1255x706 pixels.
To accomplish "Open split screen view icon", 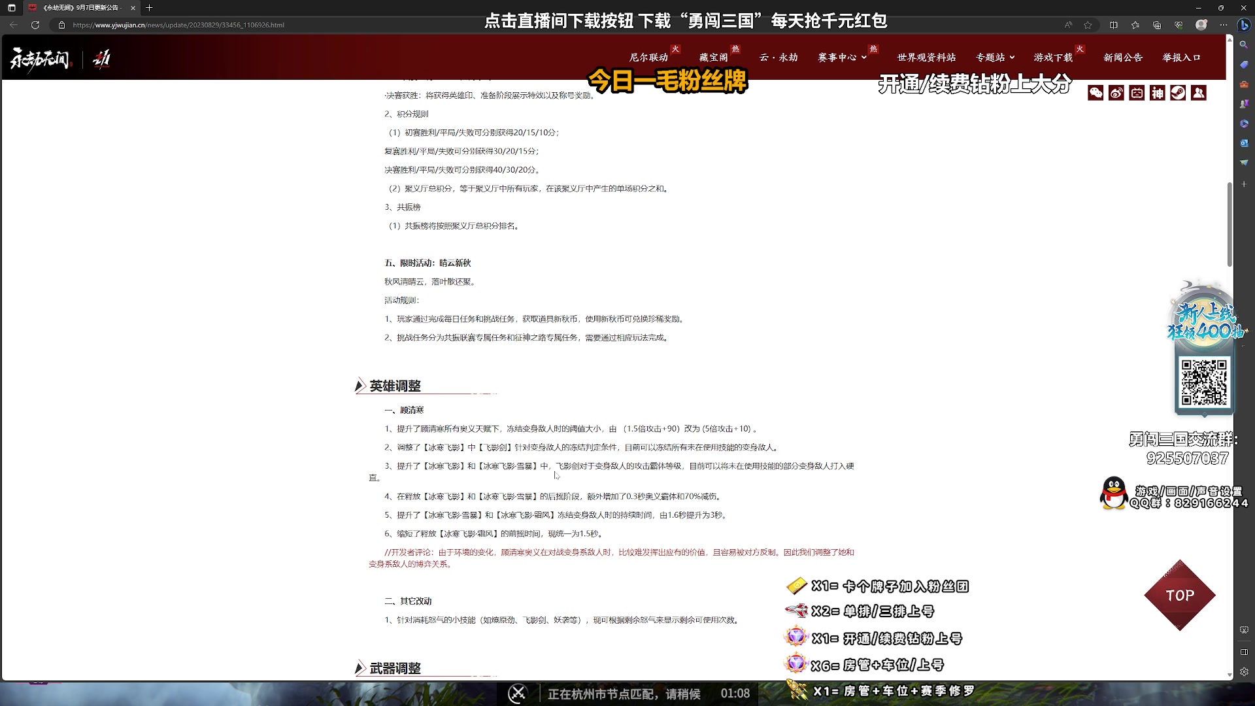I will (1114, 25).
